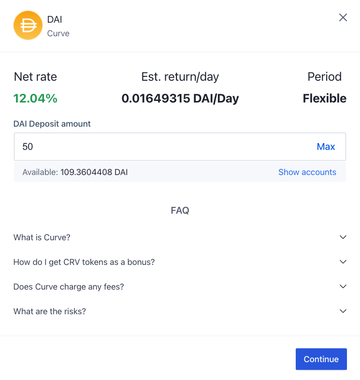Expand the 'What are the risks?' chevron
Screen dimensions: 360x380
click(x=343, y=311)
